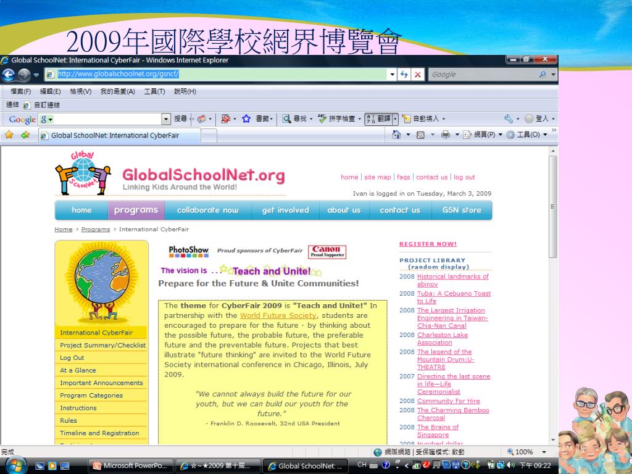This screenshot has width=632, height=474.
Task: Click the Add to Favorites star-plus icon
Action: point(25,135)
